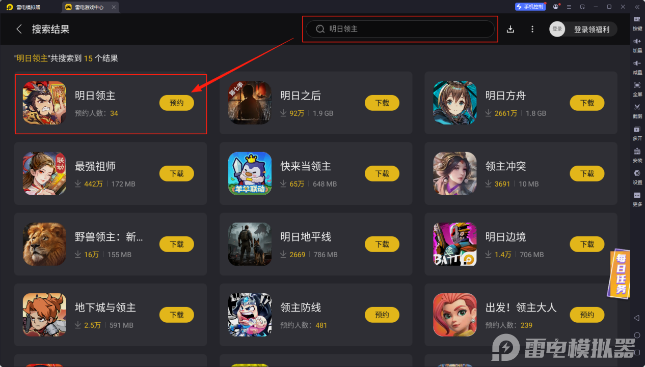The image size is (645, 367).
Task: Open the downloads manager icon
Action: point(510,29)
